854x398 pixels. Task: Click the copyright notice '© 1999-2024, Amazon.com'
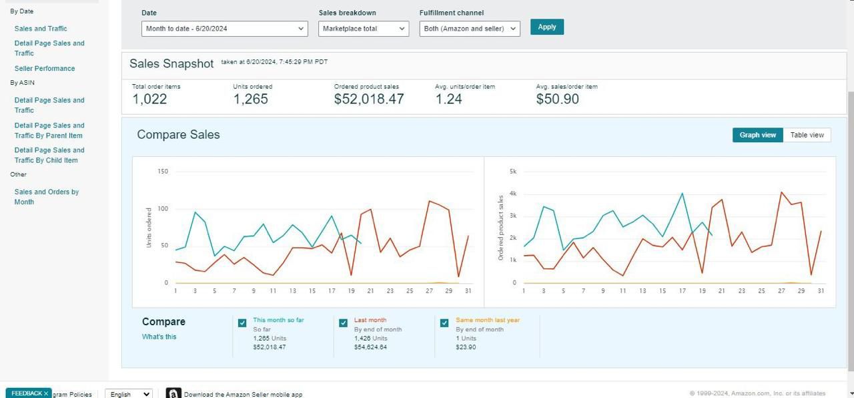pos(757,393)
